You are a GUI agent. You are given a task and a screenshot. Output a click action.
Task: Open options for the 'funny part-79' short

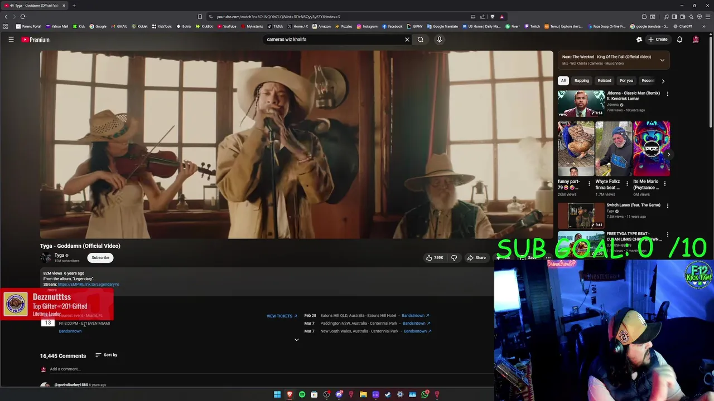coord(589,184)
